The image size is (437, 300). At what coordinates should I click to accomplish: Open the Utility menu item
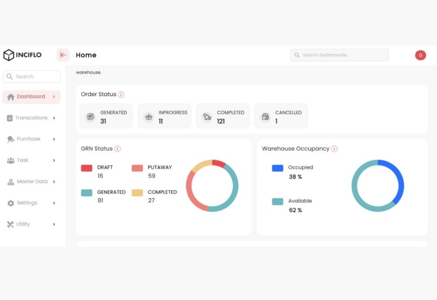tap(31, 224)
